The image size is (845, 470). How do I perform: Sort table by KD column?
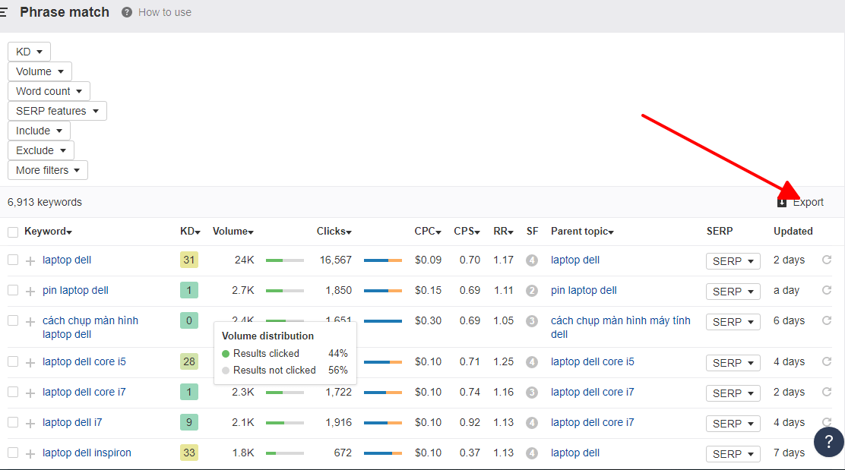190,232
